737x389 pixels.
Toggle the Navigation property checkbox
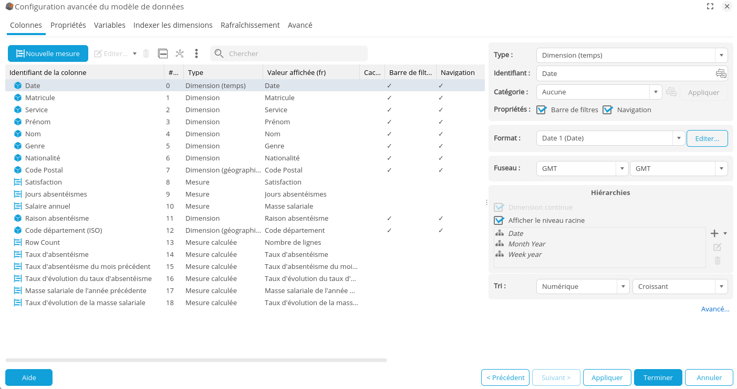(608, 110)
